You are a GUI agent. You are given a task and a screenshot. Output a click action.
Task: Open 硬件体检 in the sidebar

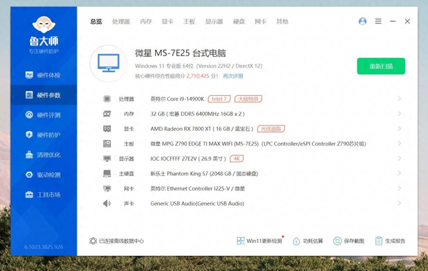[x=43, y=75]
